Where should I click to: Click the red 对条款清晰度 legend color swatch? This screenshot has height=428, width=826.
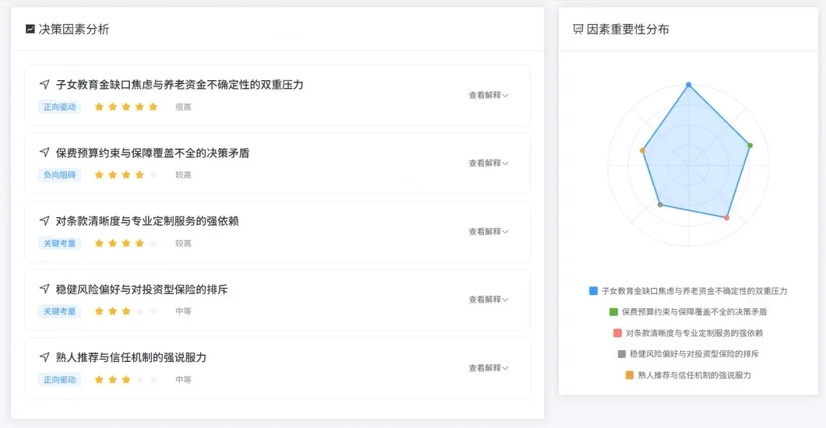pyautogui.click(x=617, y=333)
